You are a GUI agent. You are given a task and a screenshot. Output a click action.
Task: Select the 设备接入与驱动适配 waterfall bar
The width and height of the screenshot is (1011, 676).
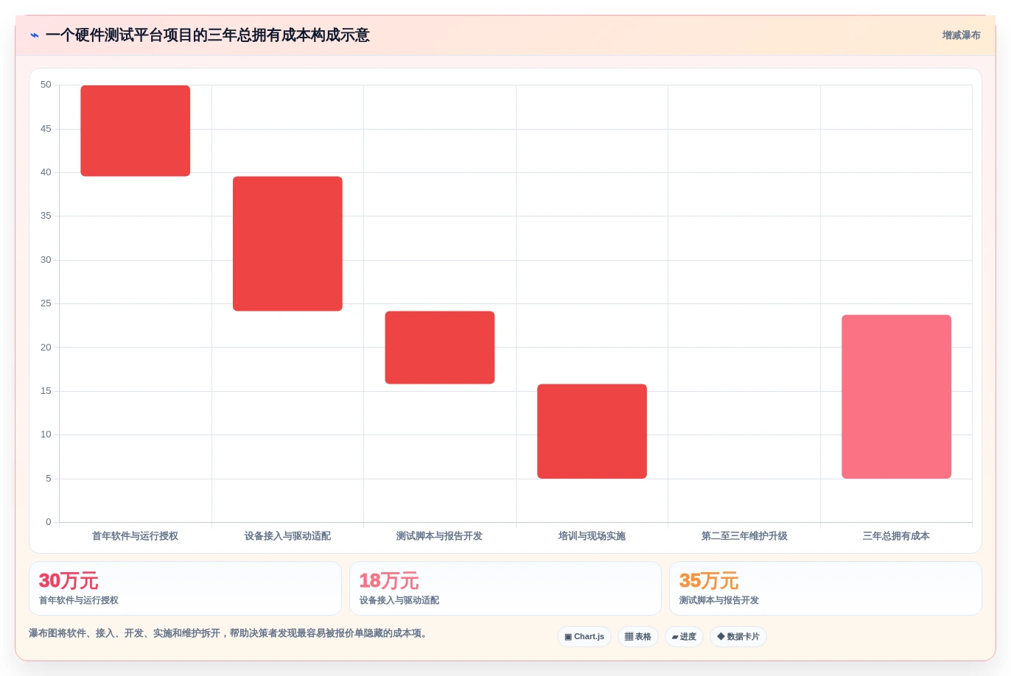(287, 244)
